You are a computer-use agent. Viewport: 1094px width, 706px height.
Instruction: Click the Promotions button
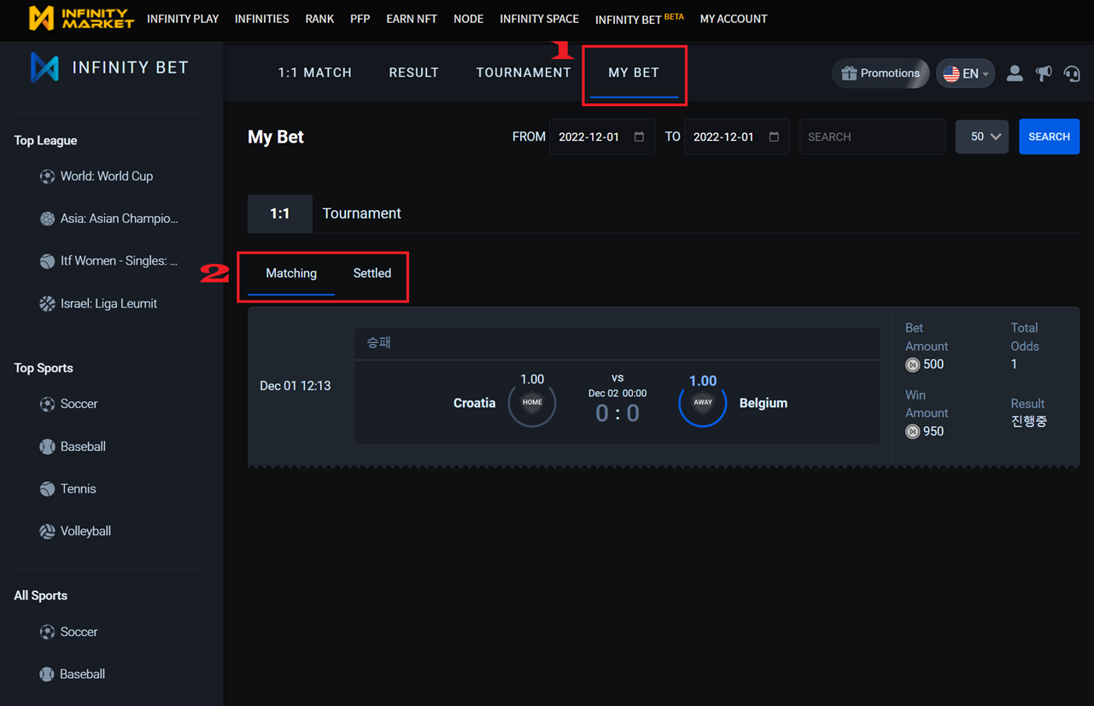pos(880,73)
